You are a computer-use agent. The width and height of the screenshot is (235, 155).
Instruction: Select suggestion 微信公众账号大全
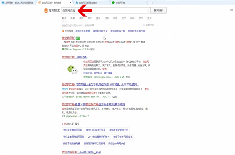117,144
